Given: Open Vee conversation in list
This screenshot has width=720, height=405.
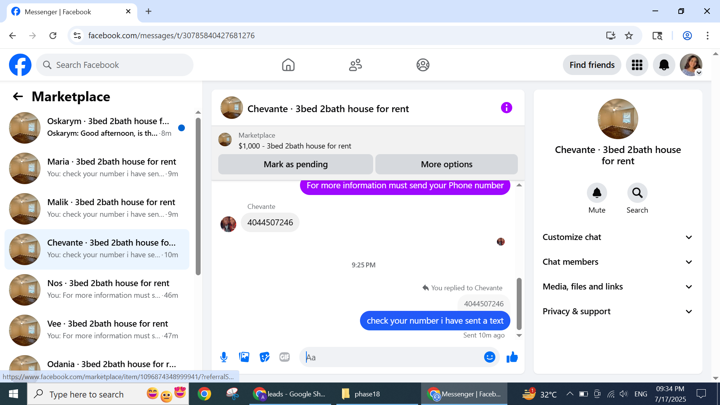Looking at the screenshot, I should coord(97,330).
